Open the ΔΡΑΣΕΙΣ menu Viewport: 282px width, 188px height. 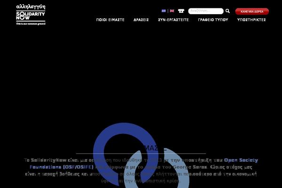(x=141, y=20)
